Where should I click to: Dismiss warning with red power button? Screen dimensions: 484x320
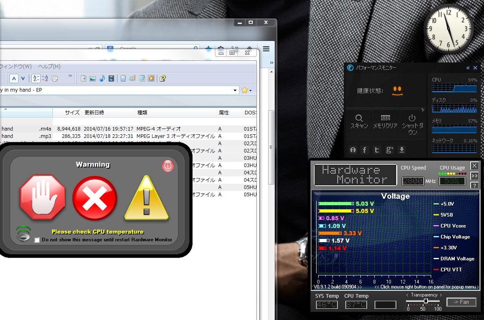coord(167,166)
